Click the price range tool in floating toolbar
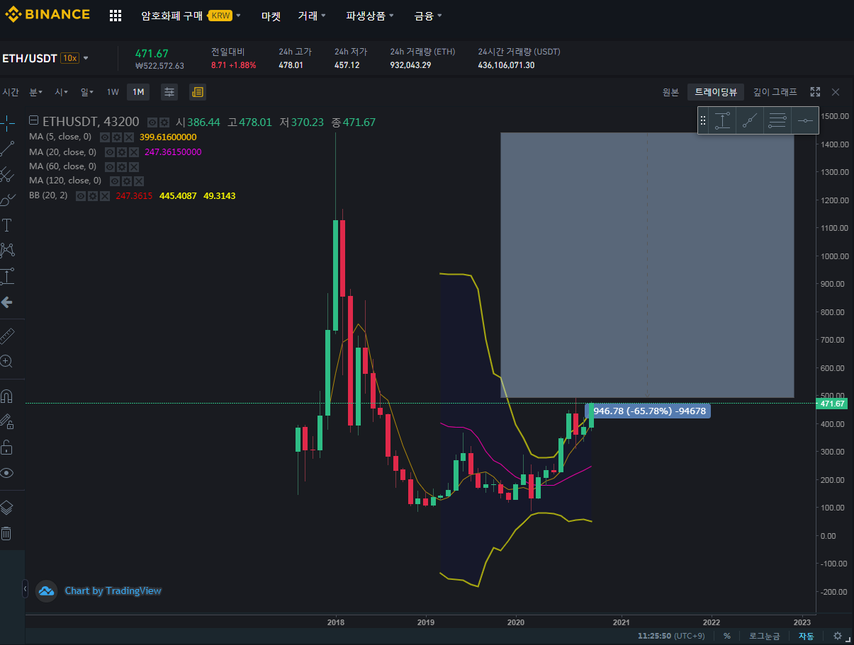854x645 pixels. pyautogui.click(x=722, y=120)
